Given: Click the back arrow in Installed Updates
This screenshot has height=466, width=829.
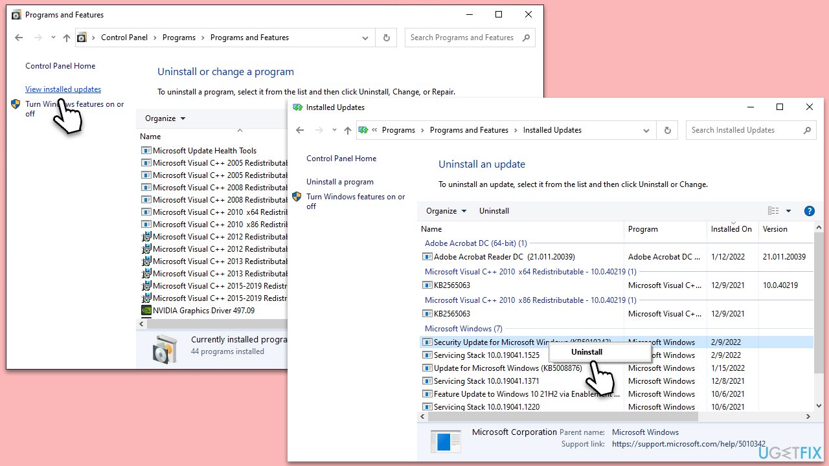Looking at the screenshot, I should point(300,130).
